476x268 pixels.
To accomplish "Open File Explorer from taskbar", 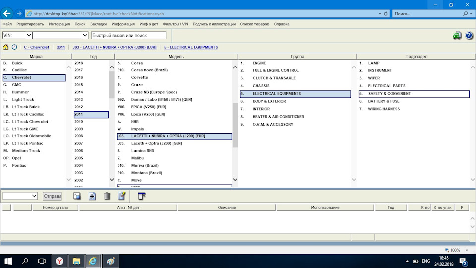I will [76, 261].
